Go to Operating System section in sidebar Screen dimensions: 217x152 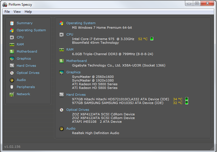pos(31,30)
